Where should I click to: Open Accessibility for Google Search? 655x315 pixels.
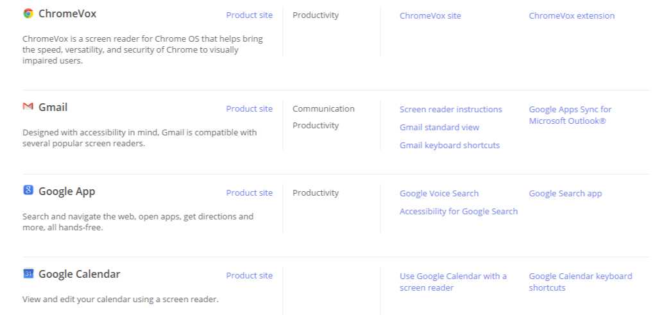point(458,212)
